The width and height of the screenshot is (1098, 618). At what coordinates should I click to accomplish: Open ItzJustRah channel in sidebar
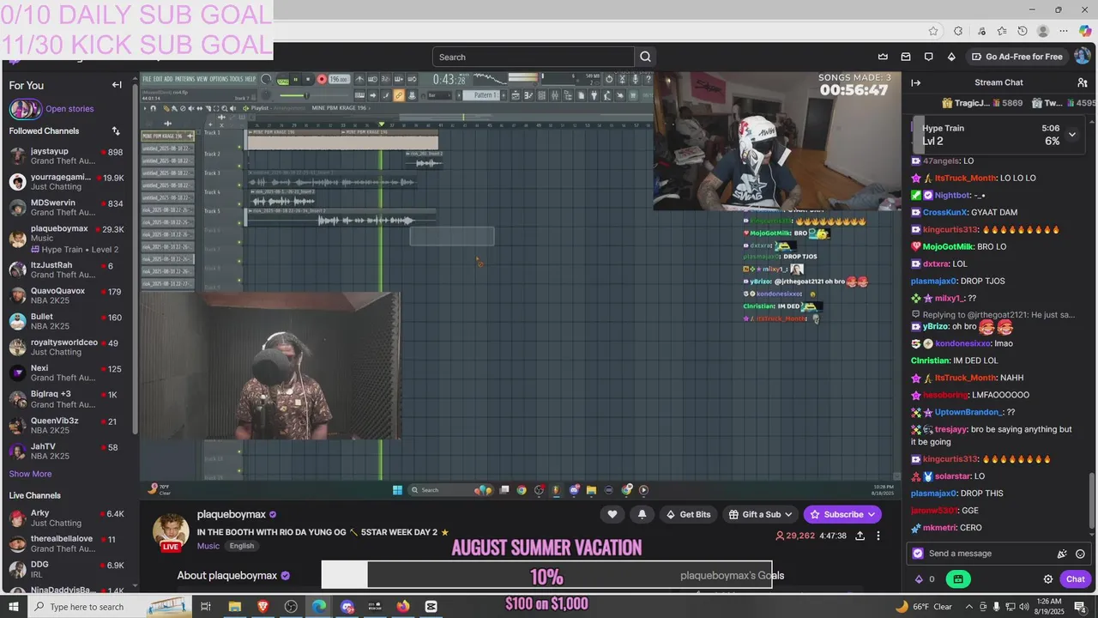[x=69, y=270]
